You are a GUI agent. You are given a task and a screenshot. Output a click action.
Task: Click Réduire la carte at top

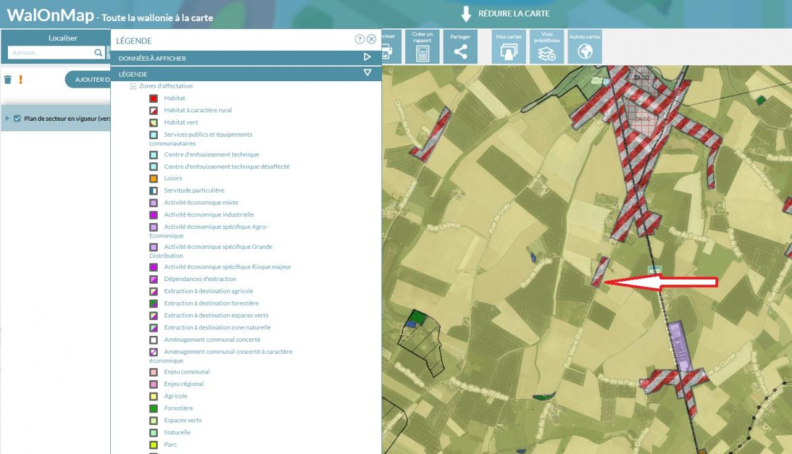(x=505, y=13)
